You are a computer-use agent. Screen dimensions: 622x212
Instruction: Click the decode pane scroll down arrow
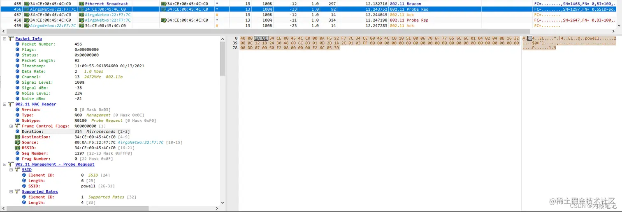click(223, 203)
